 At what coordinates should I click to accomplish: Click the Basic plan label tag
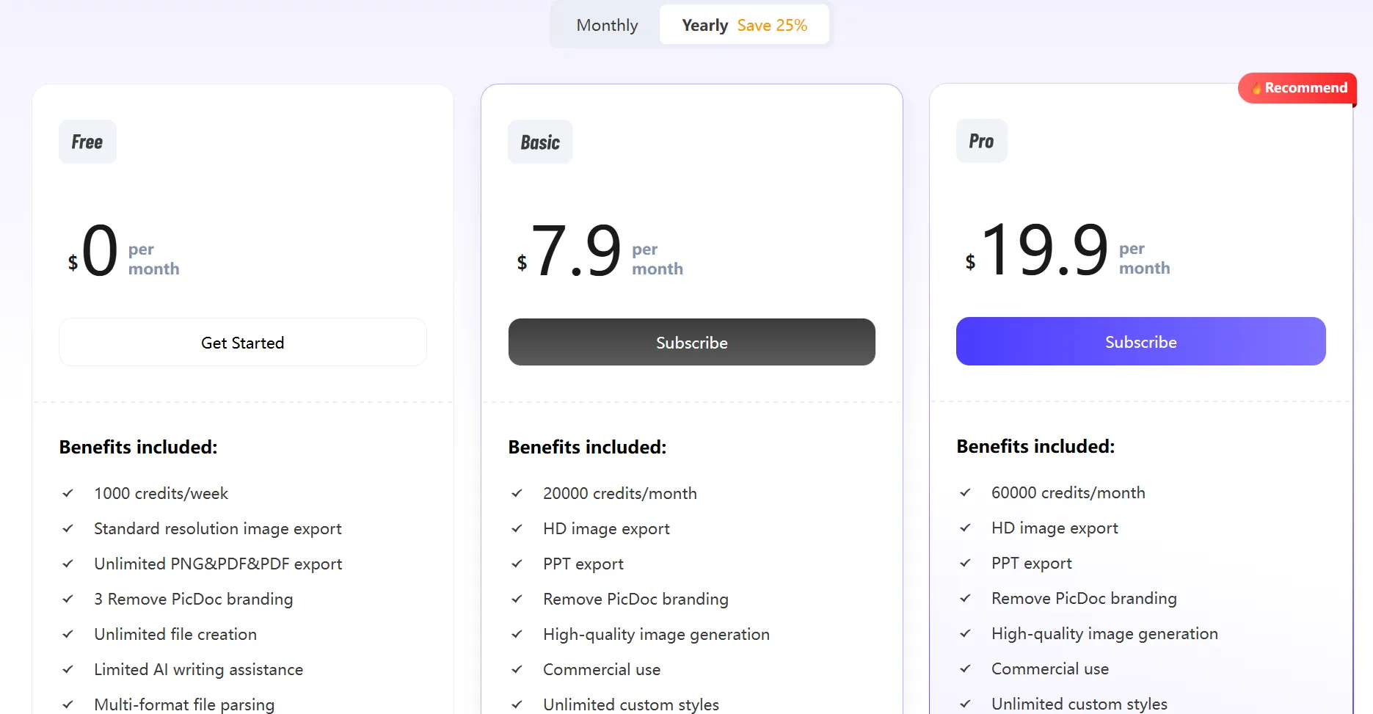(x=540, y=142)
